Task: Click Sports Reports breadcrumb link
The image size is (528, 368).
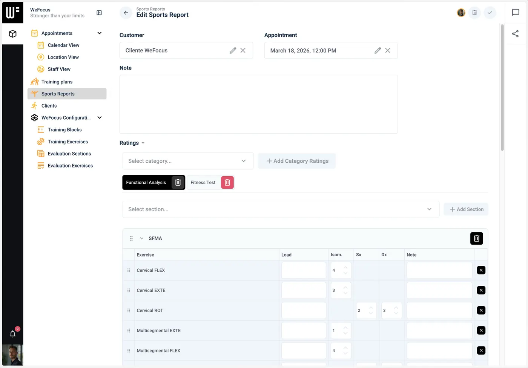Action: coord(150,9)
